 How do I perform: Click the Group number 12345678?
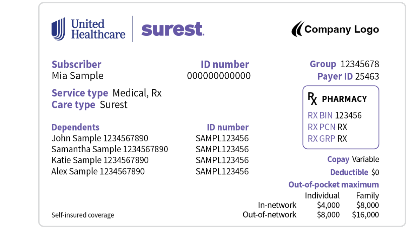pyautogui.click(x=360, y=64)
